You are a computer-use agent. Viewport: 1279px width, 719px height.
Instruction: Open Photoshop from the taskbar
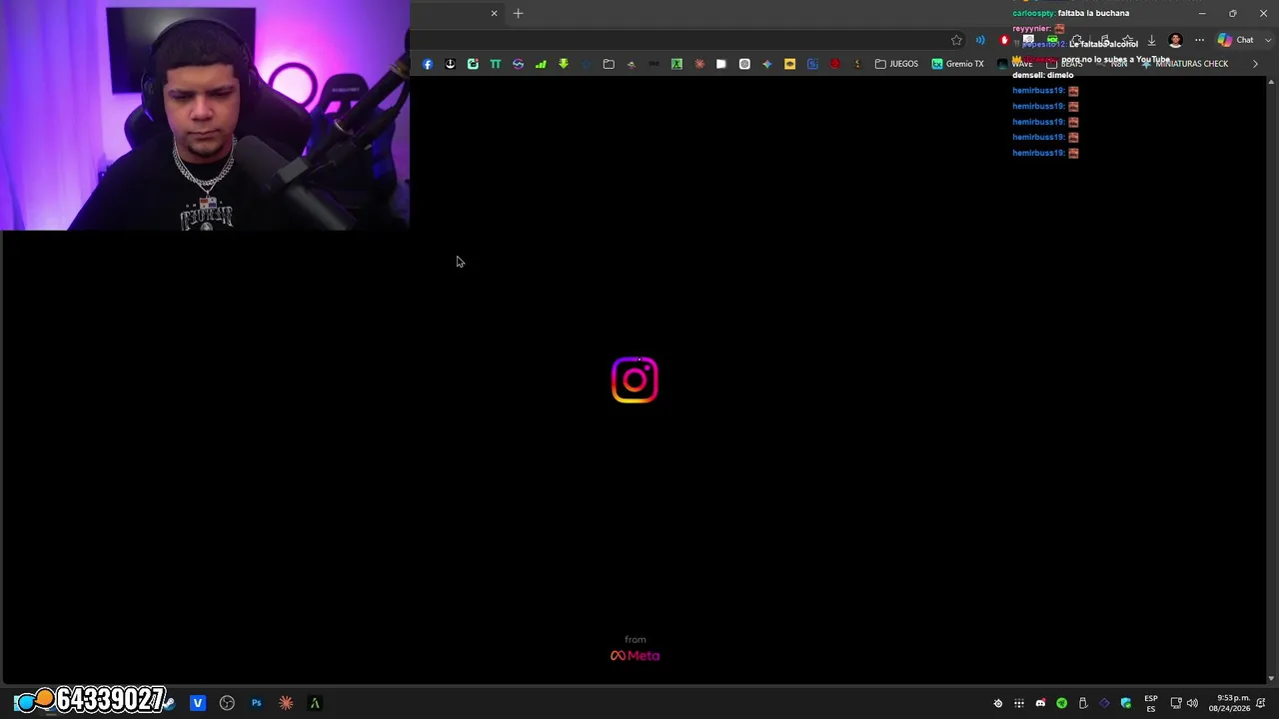[x=257, y=703]
